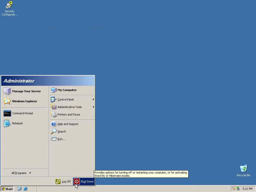The width and height of the screenshot is (256, 192).
Task: Click the Log Off button
Action: [x=63, y=181]
